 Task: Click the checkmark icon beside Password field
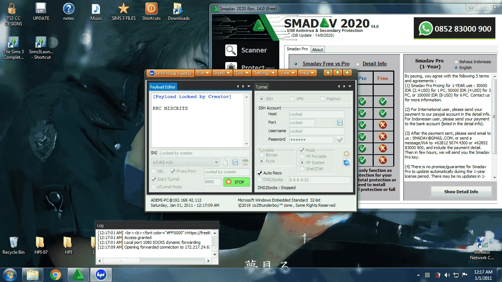[x=340, y=140]
